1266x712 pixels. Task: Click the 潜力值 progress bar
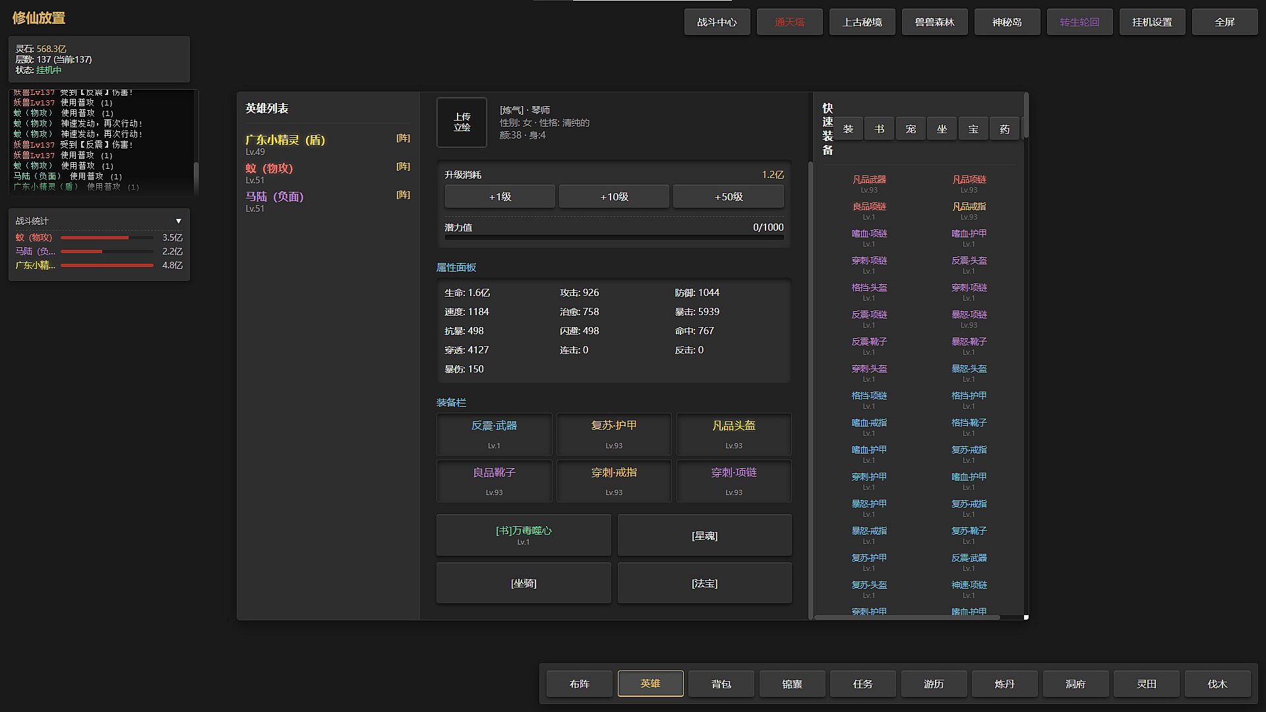614,237
